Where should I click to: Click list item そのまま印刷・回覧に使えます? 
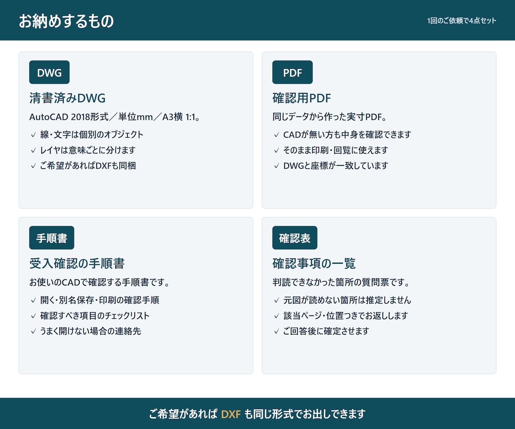click(336, 150)
